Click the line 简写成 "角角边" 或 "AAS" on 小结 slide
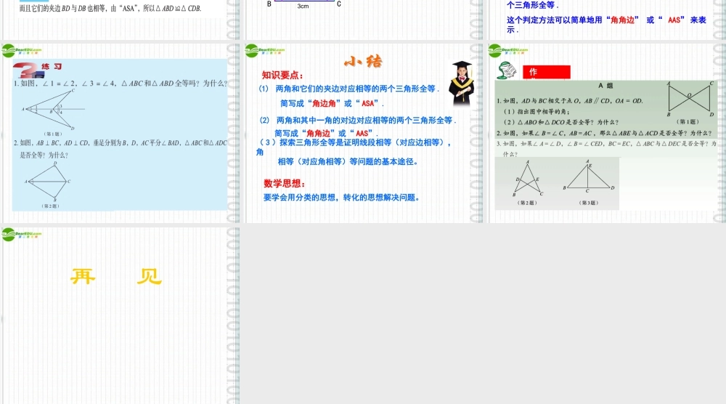 click(327, 133)
